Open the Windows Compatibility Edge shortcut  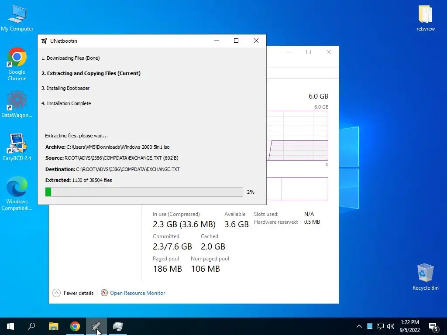[x=17, y=193]
